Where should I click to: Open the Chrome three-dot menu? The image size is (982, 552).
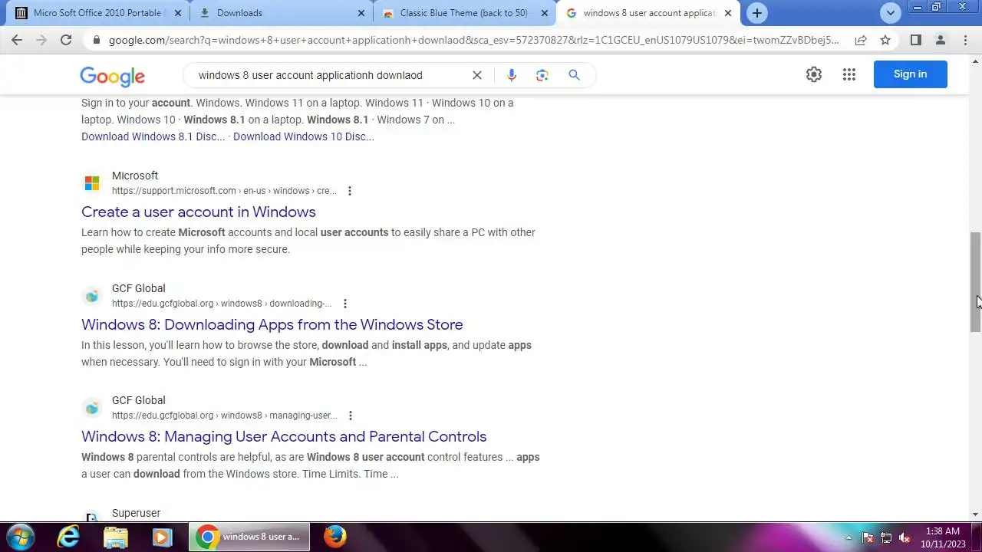click(965, 40)
